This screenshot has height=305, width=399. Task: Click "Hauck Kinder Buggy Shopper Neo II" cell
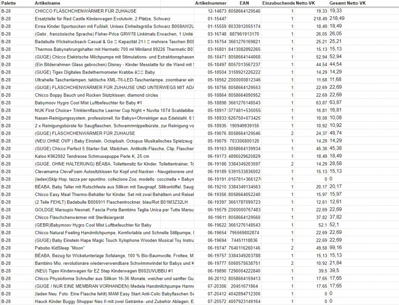[x=114, y=301]
